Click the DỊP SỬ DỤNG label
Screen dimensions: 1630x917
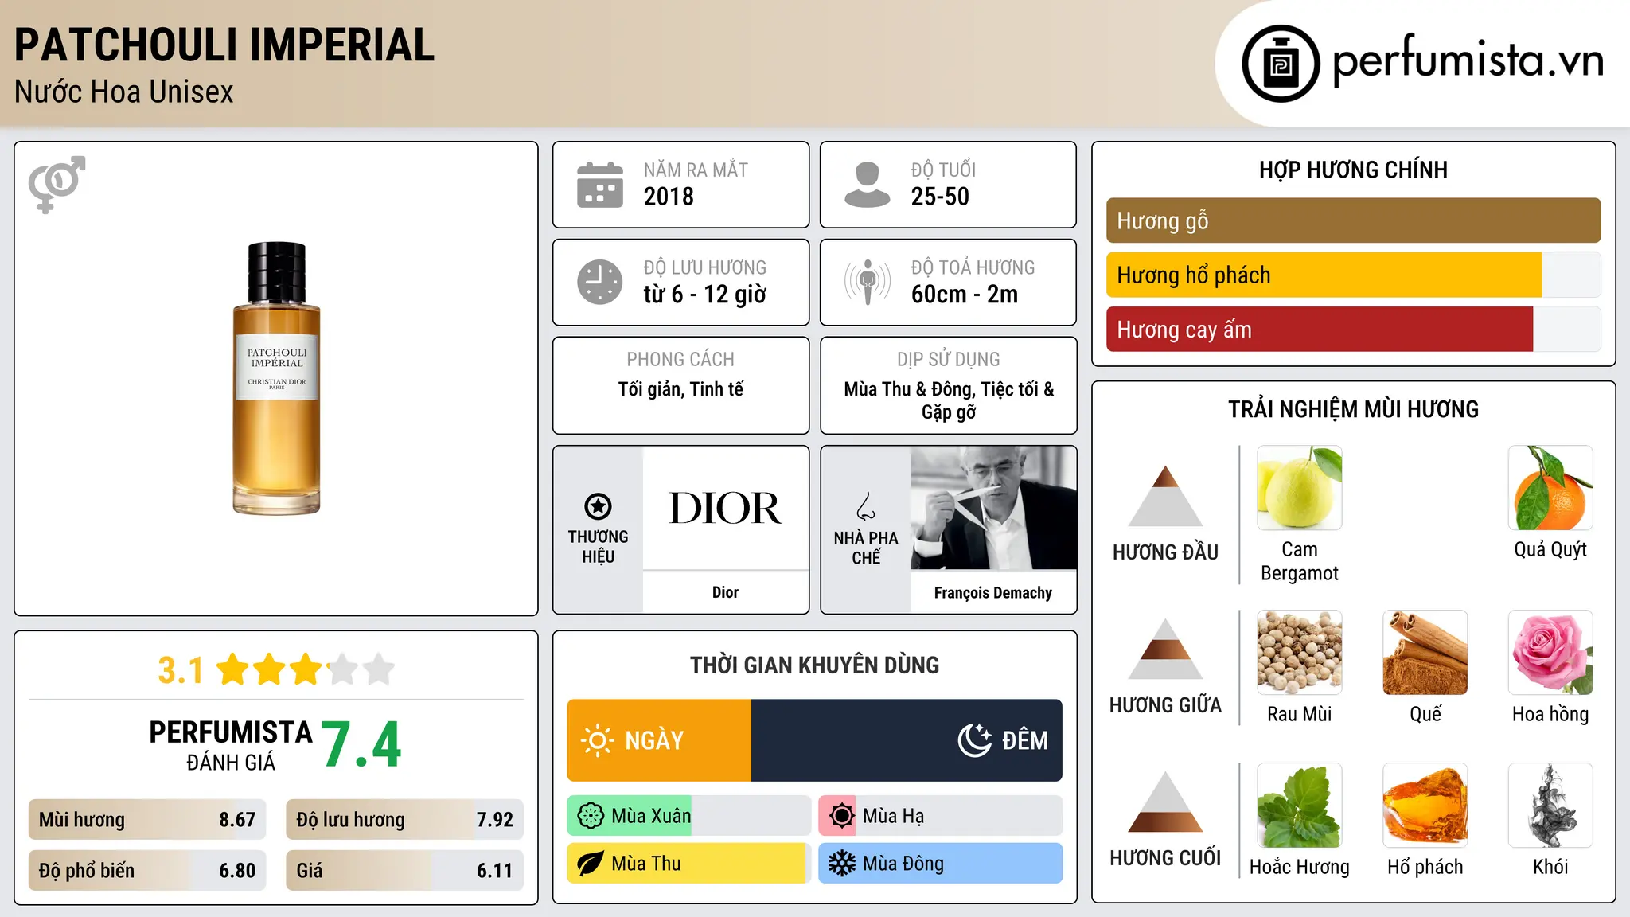[949, 360]
